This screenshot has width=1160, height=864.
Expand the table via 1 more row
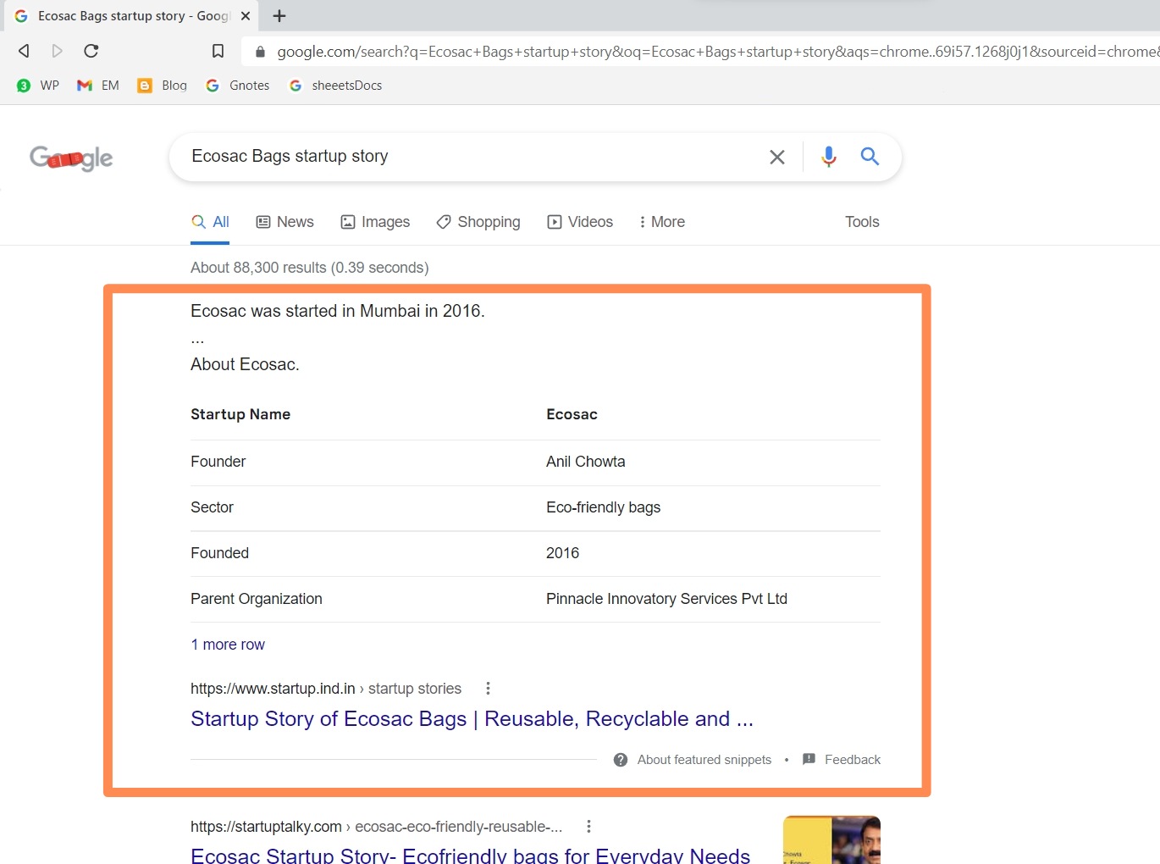click(x=228, y=645)
